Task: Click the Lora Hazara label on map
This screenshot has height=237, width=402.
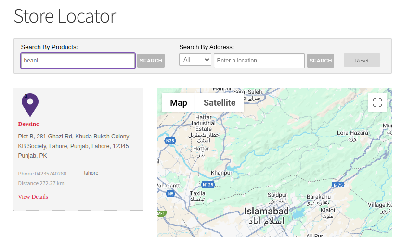Action: tap(352, 133)
